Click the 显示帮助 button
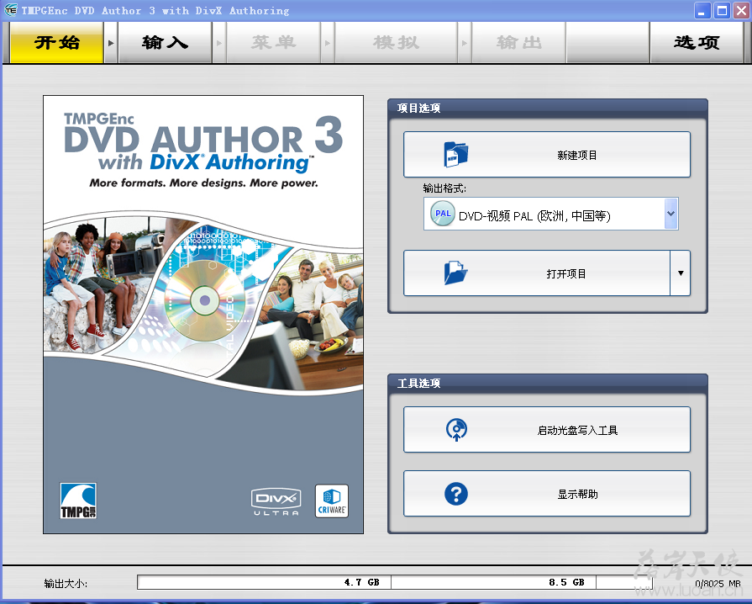Image resolution: width=752 pixels, height=604 pixels. [x=547, y=494]
